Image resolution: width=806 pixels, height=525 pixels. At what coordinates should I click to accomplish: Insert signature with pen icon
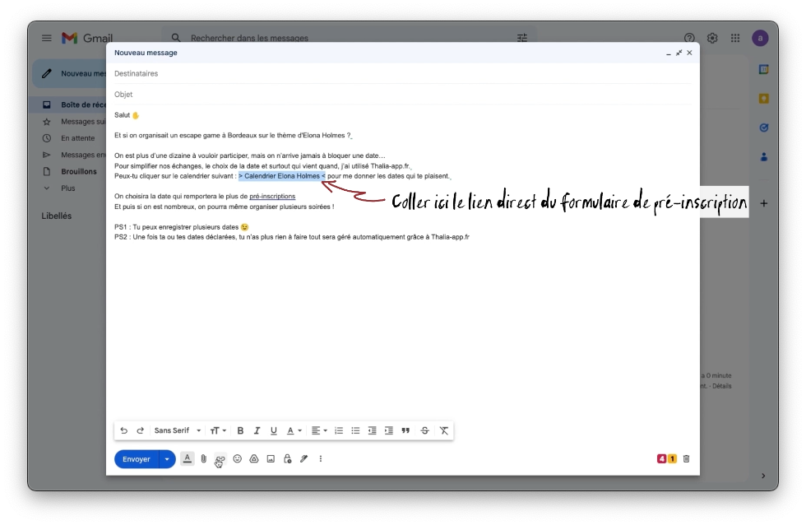pyautogui.click(x=303, y=459)
